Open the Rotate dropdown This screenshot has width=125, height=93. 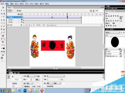pos(29,83)
